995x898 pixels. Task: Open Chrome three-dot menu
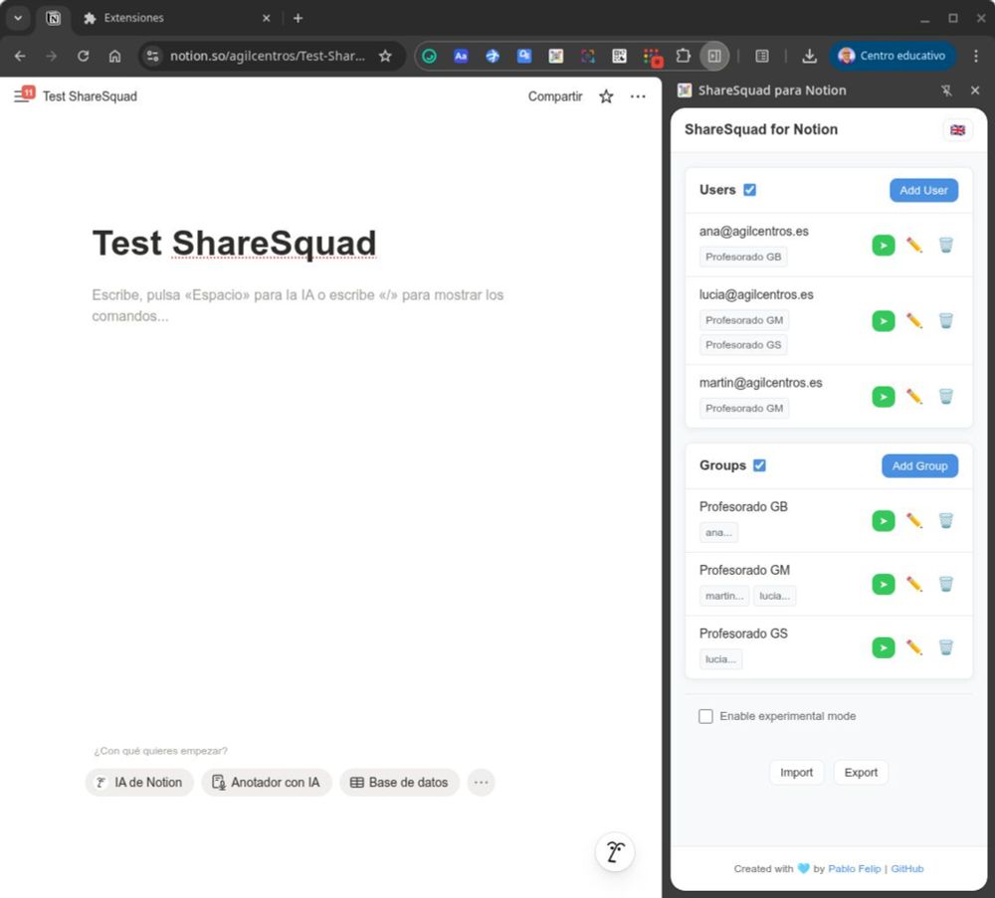[x=976, y=56]
